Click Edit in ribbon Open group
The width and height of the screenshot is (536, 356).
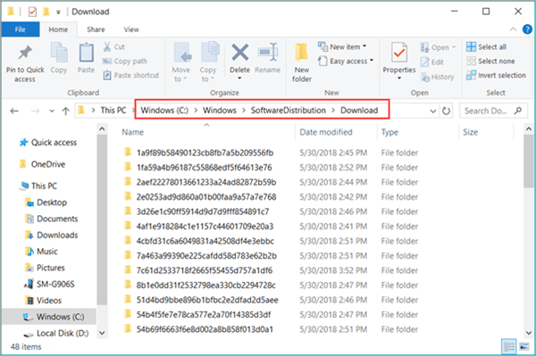(x=432, y=62)
